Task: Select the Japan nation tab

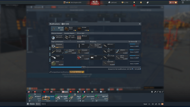Action: tap(65, 92)
